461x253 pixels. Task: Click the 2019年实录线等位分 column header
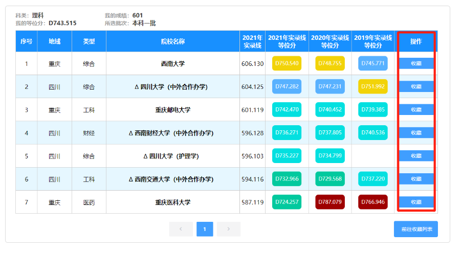click(373, 41)
